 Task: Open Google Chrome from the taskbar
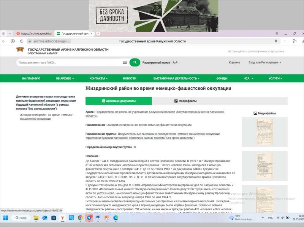coord(80,218)
